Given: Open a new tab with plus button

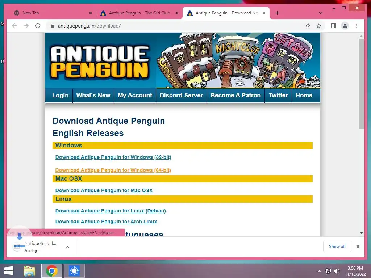Looking at the screenshot, I should [278, 13].
